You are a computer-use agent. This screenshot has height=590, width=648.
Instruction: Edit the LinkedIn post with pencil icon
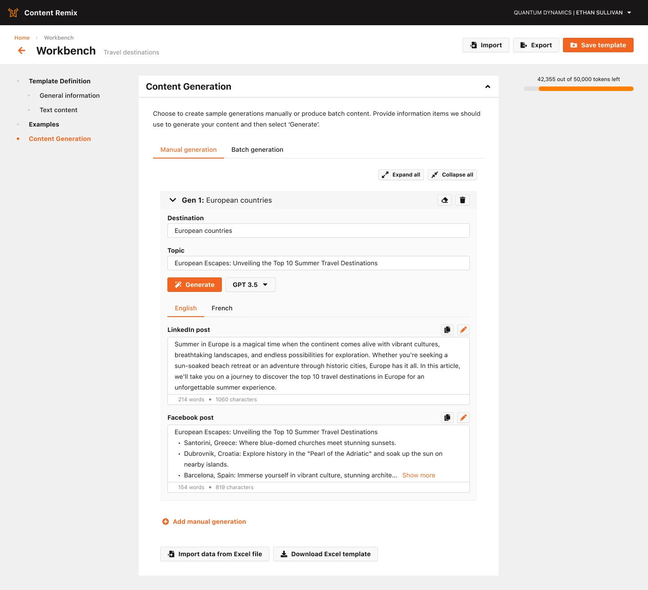pos(463,330)
